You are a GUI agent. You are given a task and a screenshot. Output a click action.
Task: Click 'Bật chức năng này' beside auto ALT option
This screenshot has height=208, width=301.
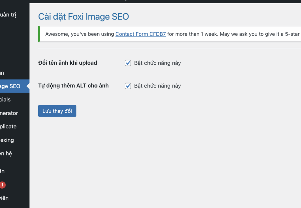(x=158, y=86)
